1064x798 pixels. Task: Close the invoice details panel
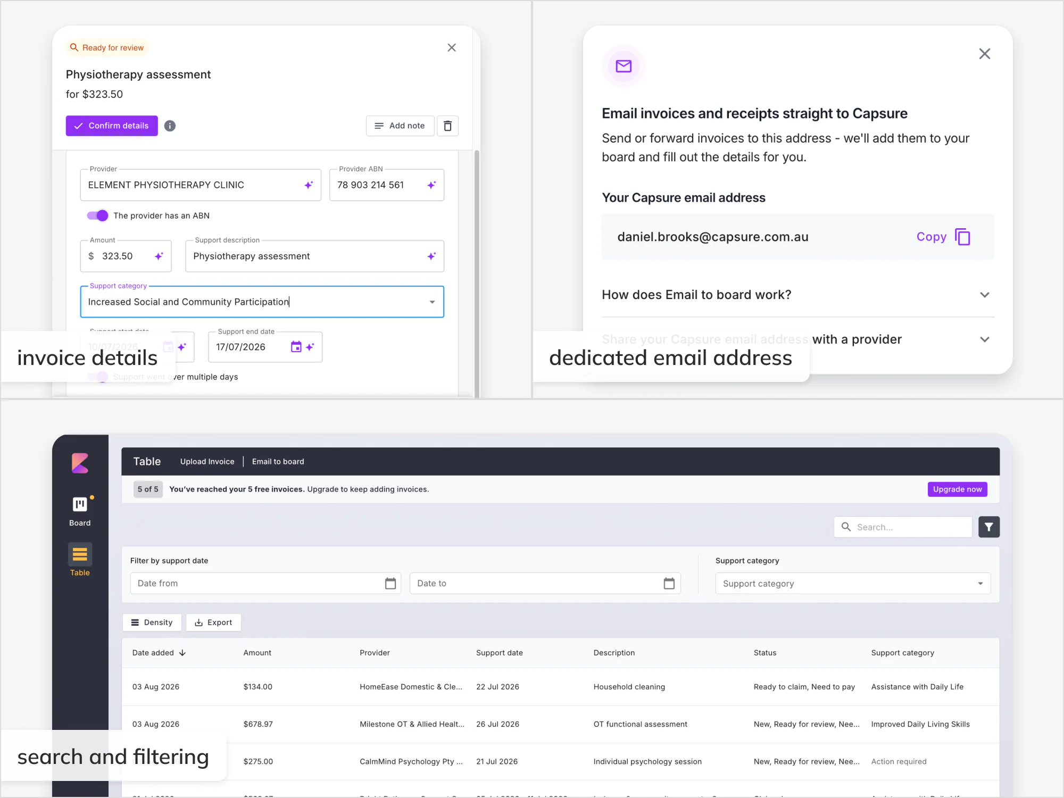click(x=452, y=48)
